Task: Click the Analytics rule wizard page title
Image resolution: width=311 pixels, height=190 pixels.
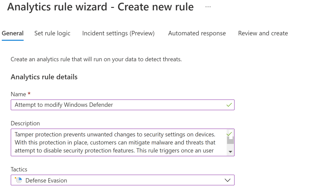Action: [100, 7]
